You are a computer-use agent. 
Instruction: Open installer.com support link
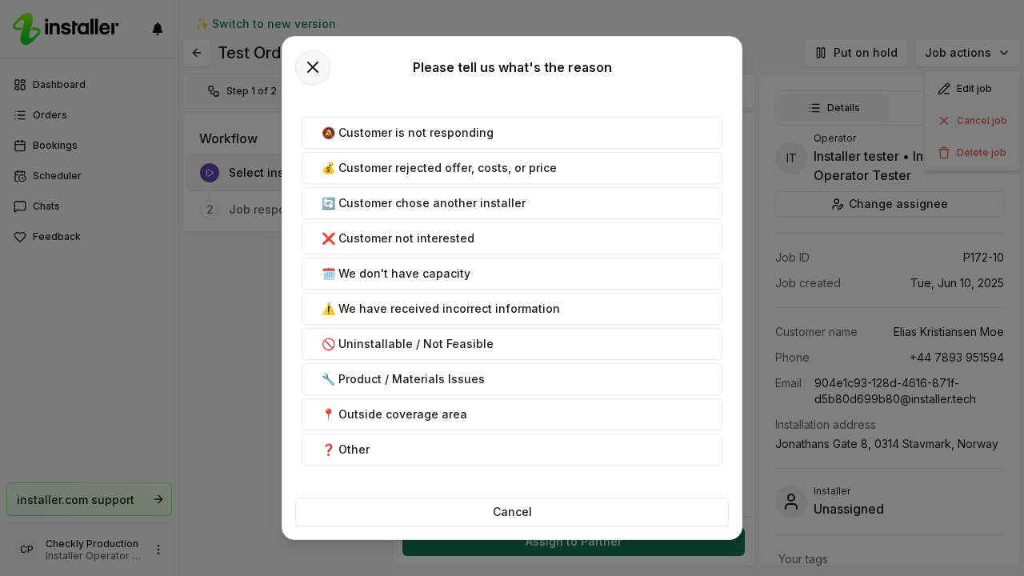[89, 499]
